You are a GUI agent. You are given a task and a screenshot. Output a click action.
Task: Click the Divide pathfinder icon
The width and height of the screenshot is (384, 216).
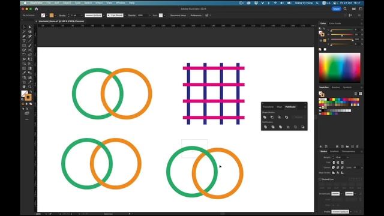(x=265, y=127)
